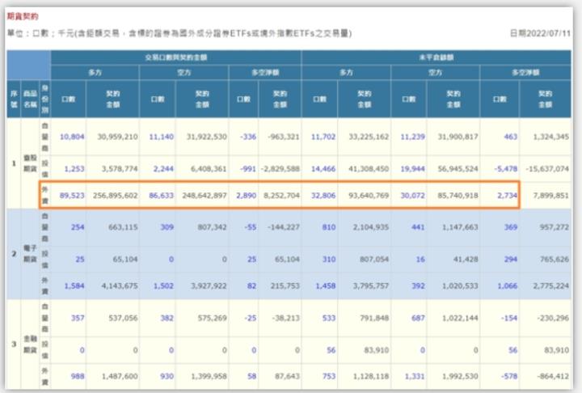Open the 2,244 volume link
Screen dimensions: 582x393
point(163,169)
